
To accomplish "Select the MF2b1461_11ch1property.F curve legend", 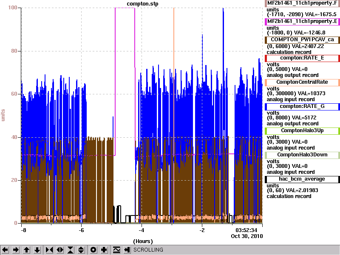I will tap(302, 3).
